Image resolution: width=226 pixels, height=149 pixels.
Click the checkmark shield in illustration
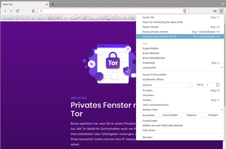pyautogui.click(x=127, y=71)
